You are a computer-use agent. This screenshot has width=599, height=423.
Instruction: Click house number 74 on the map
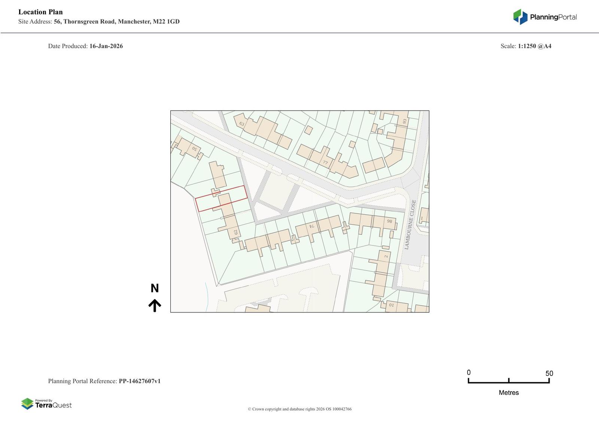pos(311,226)
